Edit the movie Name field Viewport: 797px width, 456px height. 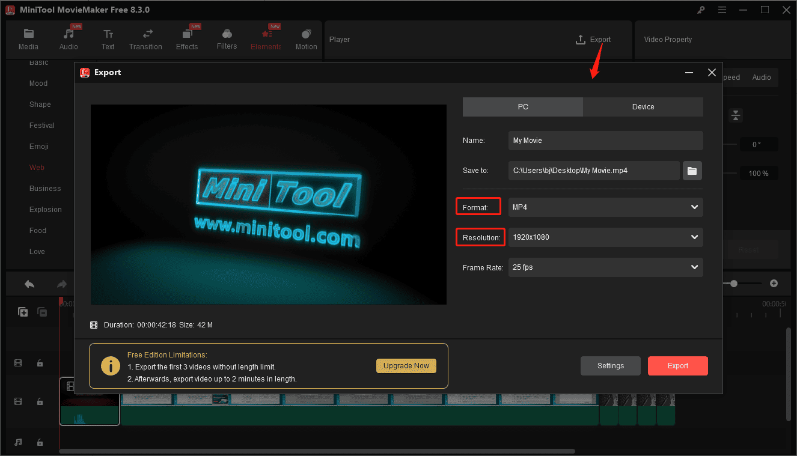click(x=605, y=141)
